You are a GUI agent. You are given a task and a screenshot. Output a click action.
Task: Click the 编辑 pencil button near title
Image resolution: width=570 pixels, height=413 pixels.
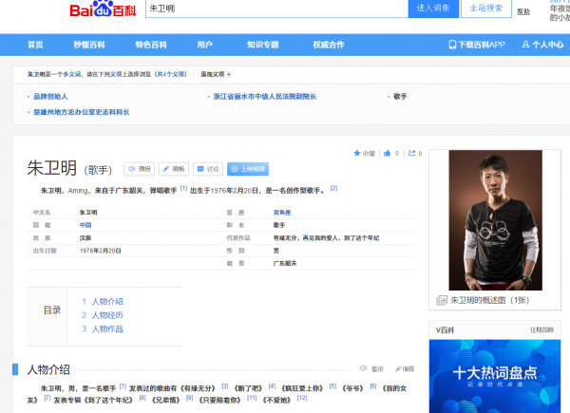click(173, 169)
